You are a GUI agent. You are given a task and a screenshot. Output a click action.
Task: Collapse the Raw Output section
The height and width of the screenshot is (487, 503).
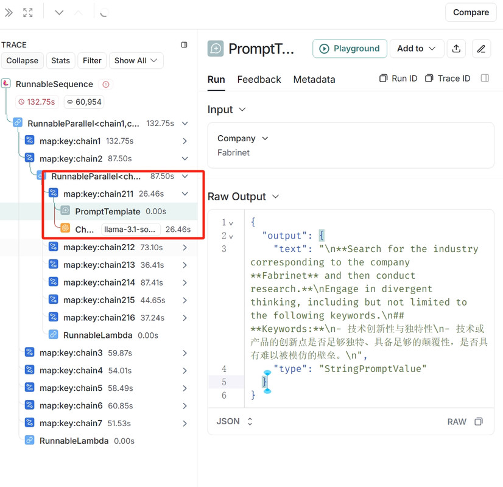point(275,197)
